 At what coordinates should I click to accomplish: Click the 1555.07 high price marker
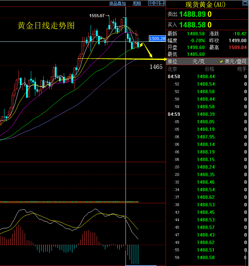97,16
